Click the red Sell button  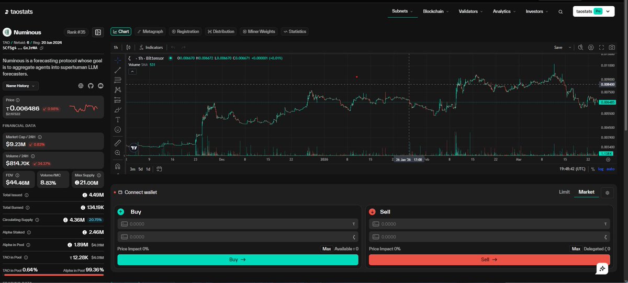point(489,259)
